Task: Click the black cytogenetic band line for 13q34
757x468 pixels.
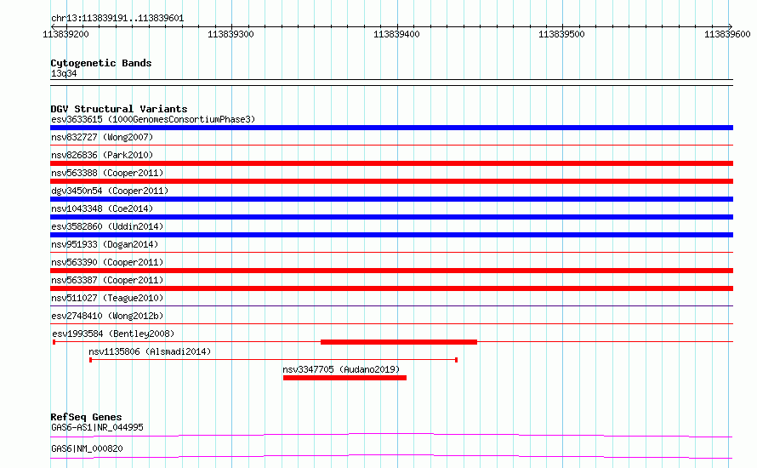Action: (x=391, y=83)
